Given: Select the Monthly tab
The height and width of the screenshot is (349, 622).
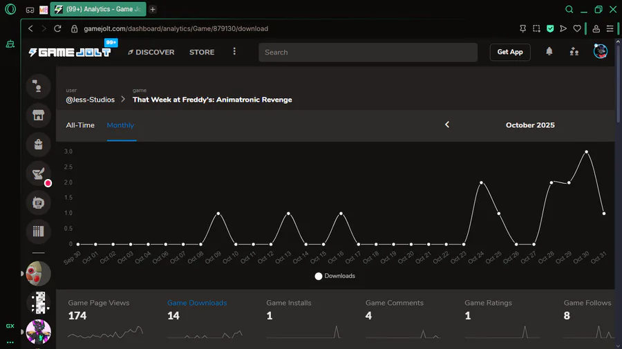Looking at the screenshot, I should [120, 125].
